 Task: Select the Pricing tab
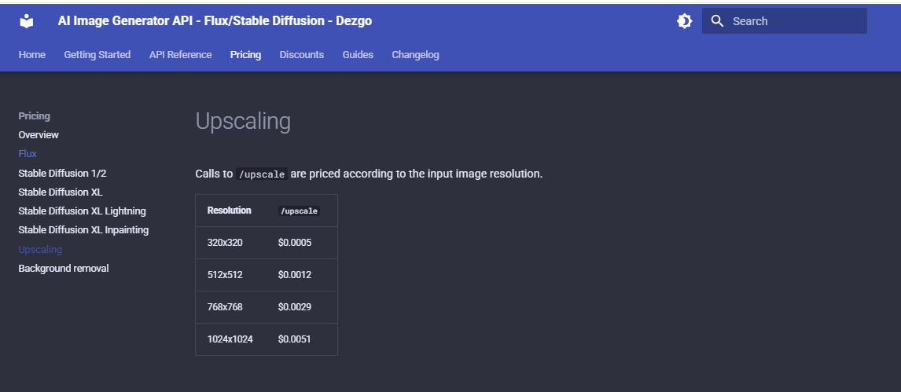[245, 54]
